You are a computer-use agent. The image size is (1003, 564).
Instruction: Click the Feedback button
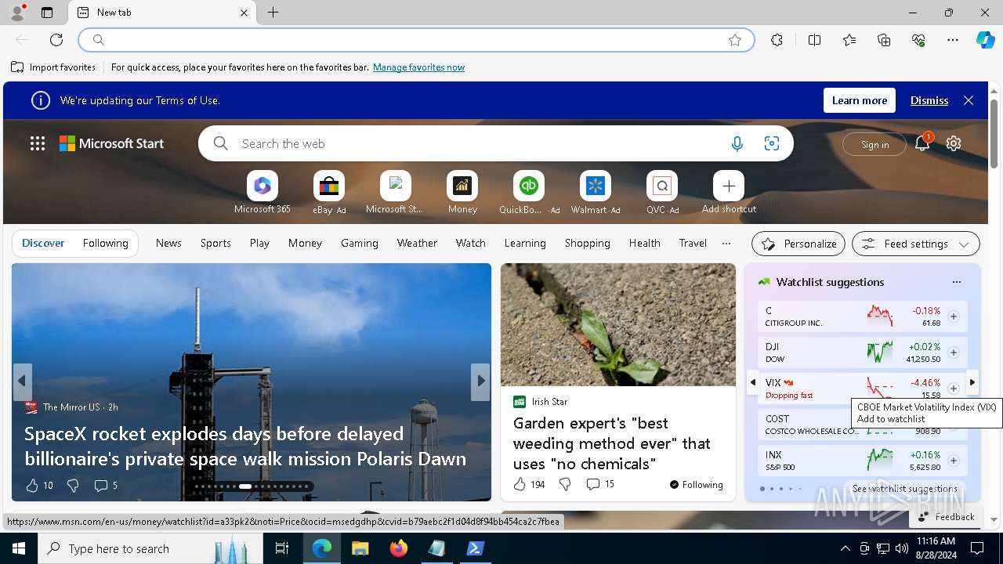point(946,516)
